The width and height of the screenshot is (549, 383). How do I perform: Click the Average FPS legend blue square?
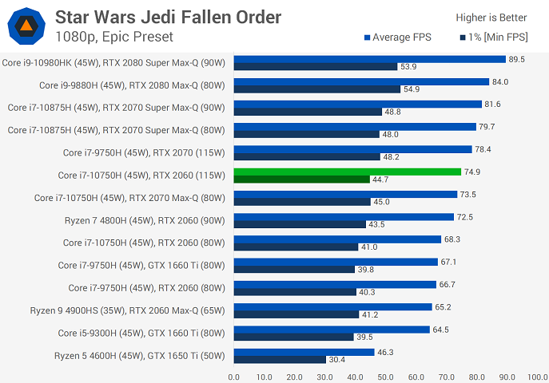(x=367, y=38)
